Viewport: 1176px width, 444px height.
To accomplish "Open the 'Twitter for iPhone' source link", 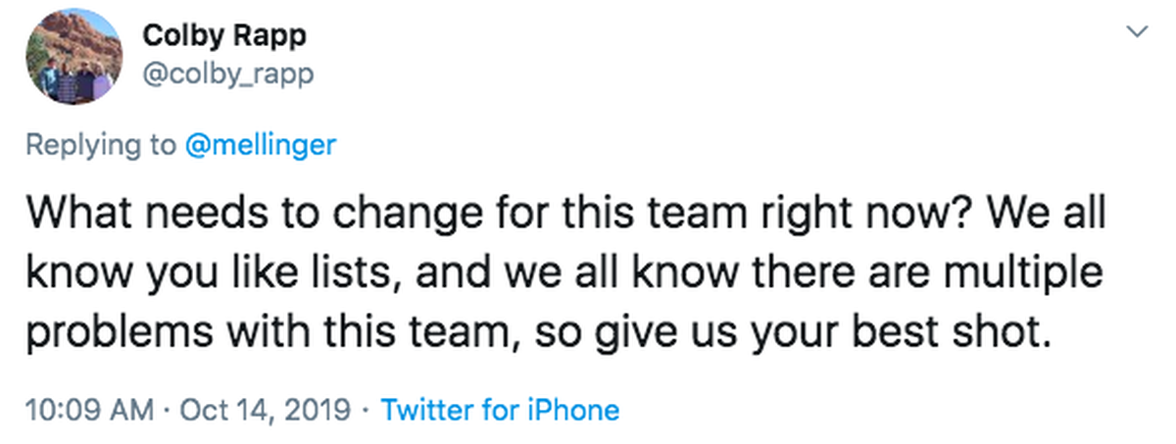I will click(500, 409).
